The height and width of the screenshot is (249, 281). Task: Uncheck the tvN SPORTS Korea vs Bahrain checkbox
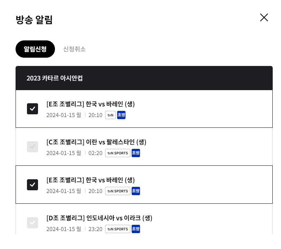32,185
